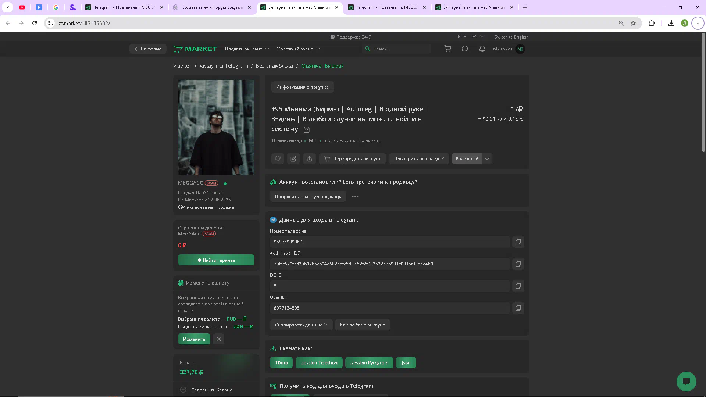Viewport: 706px width, 397px height.
Task: Click Попросить замену у продавца button
Action: tap(308, 196)
